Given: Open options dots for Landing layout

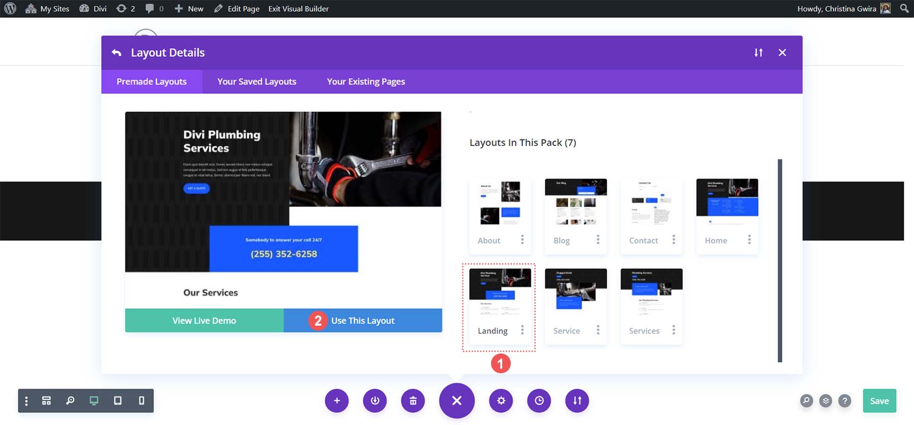Looking at the screenshot, I should (522, 330).
